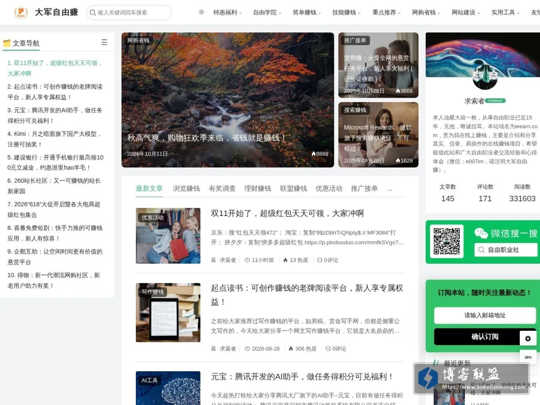This screenshot has height=405, width=540.
Task: Open the 元宝 AI工具 article thumbnail
Action: tap(168, 388)
